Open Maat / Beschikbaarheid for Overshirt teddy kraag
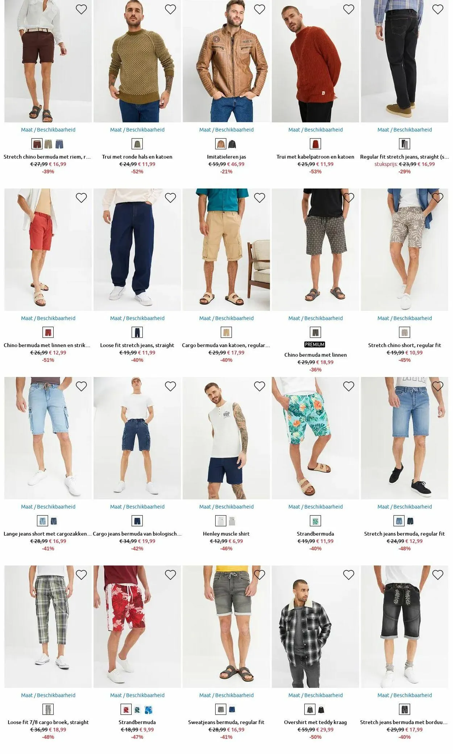The image size is (453, 754). pyautogui.click(x=316, y=695)
